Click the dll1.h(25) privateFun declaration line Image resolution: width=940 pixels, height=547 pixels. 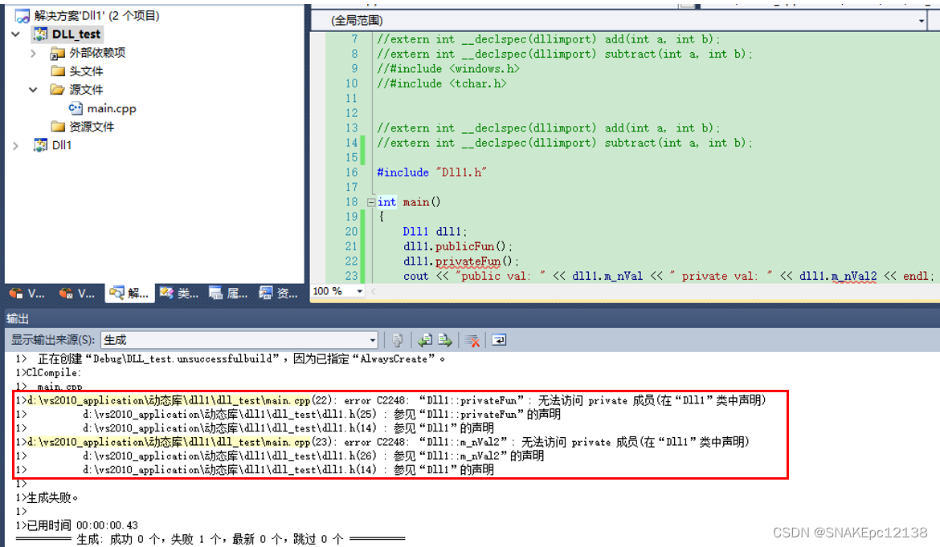coord(288,414)
